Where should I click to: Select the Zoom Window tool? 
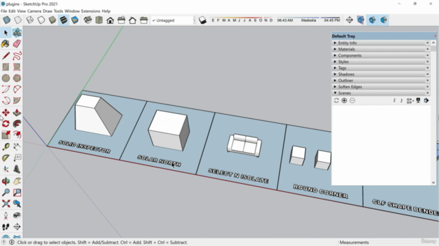[16, 193]
